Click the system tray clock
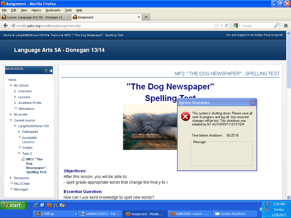The width and height of the screenshot is (291, 218). (x=279, y=204)
